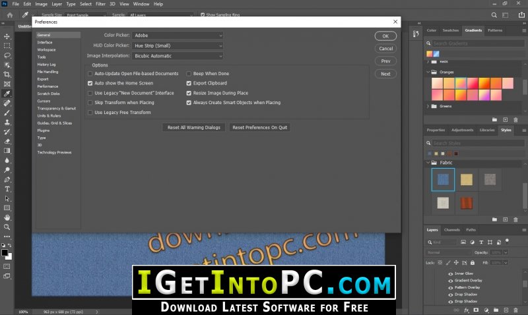528x315 pixels.
Task: Open the Fill dropdown in Layers panel
Action: point(506,262)
